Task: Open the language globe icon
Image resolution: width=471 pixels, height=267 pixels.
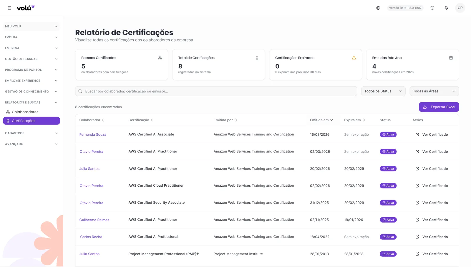Action: [378, 8]
